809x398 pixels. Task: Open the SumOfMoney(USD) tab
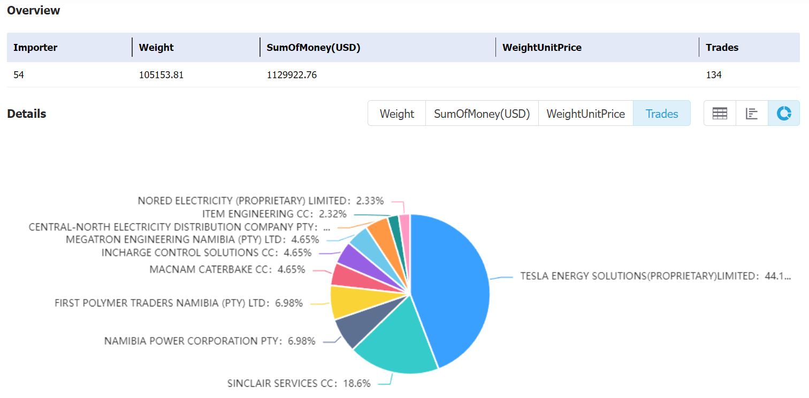[x=482, y=114]
